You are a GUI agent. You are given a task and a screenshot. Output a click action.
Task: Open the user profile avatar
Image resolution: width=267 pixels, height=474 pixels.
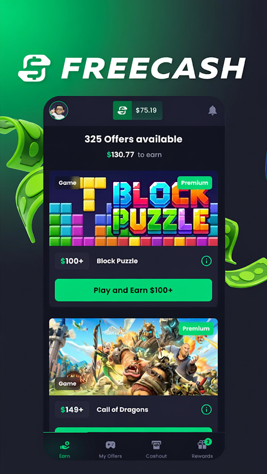(59, 111)
